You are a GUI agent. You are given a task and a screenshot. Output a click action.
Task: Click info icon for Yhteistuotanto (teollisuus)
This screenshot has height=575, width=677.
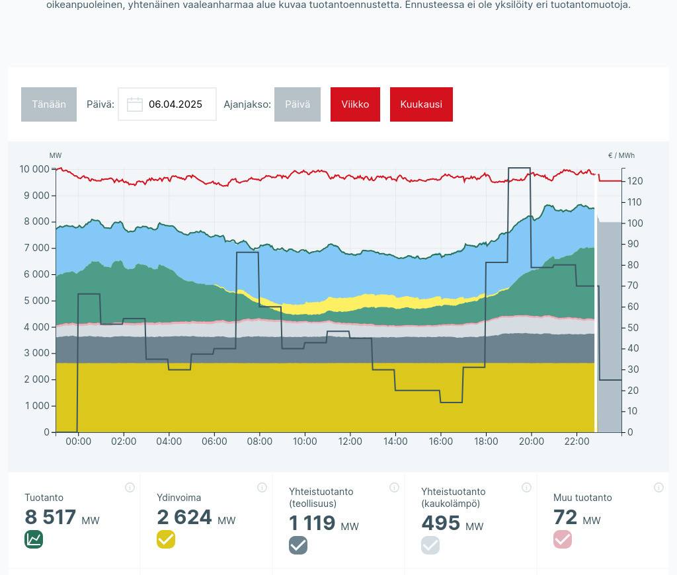[x=394, y=488]
